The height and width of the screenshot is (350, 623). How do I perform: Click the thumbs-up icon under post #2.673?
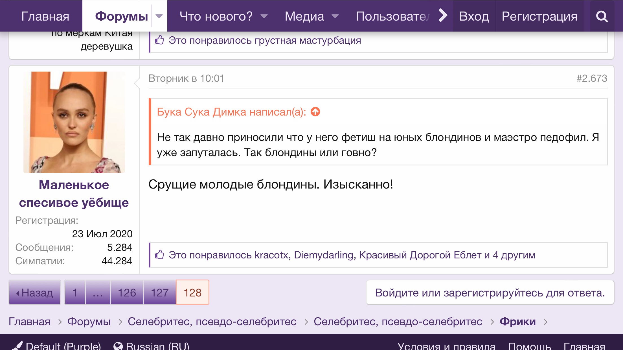159,255
